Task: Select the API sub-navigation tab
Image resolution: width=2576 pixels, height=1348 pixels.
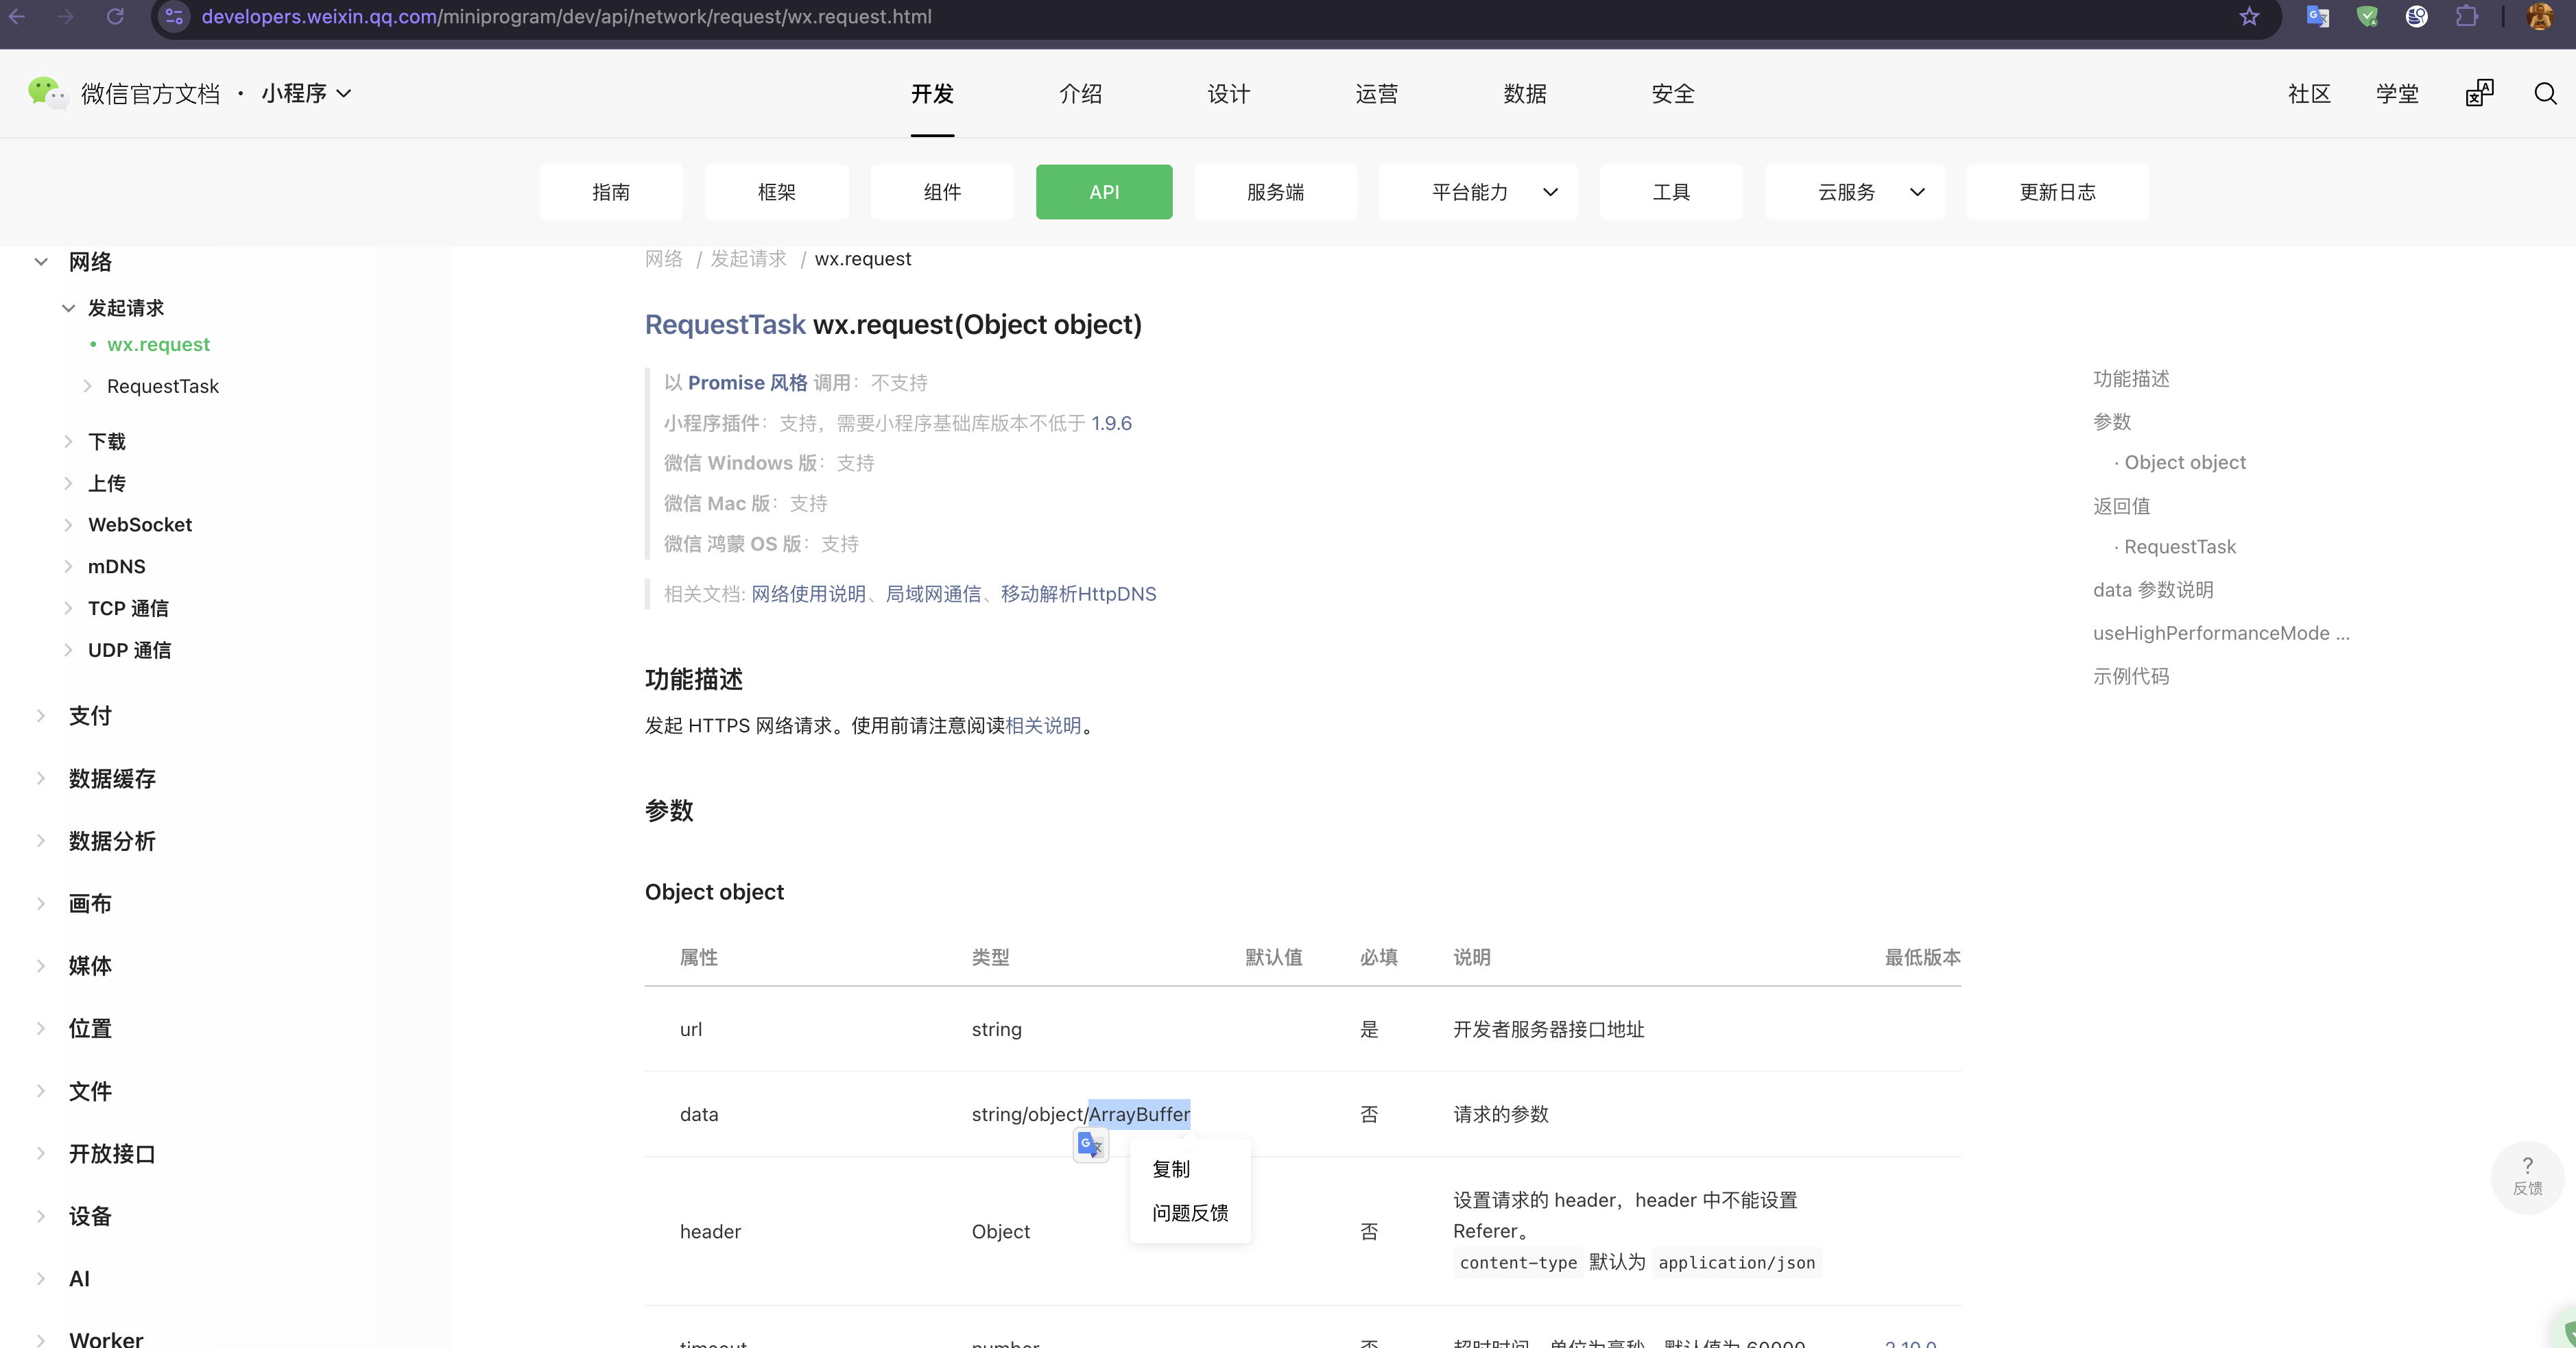Action: (x=1104, y=192)
